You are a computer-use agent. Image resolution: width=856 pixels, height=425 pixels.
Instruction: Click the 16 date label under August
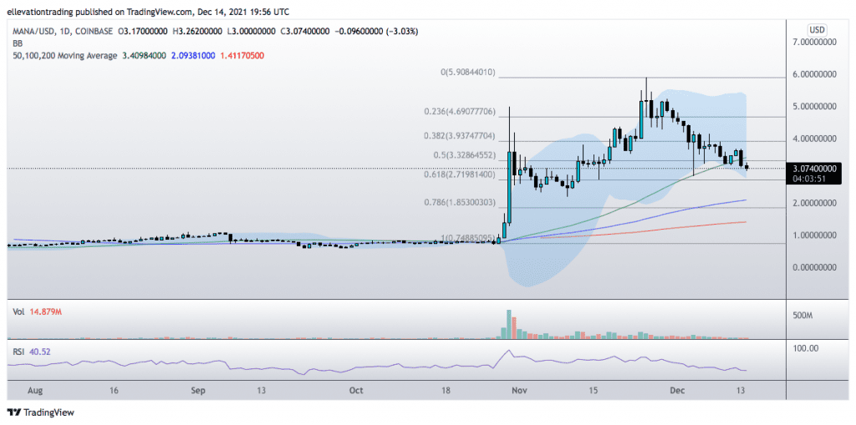114,391
